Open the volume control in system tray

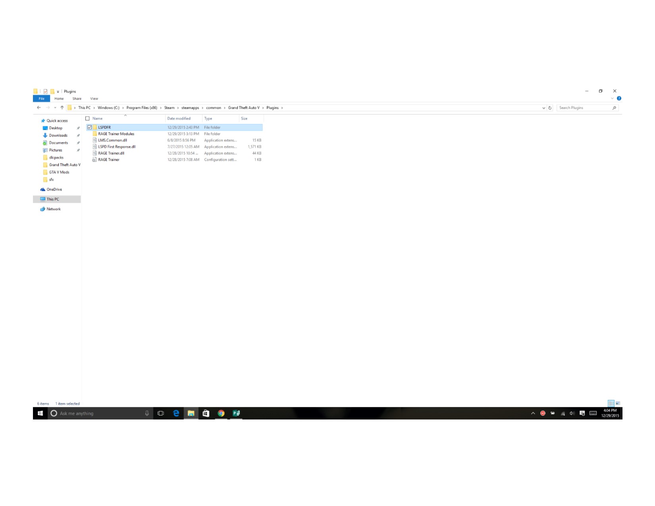click(572, 413)
